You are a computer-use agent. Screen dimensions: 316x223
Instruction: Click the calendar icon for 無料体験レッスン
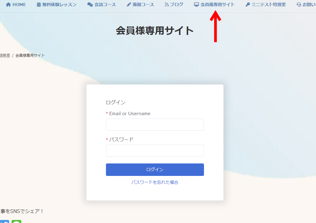[39, 5]
